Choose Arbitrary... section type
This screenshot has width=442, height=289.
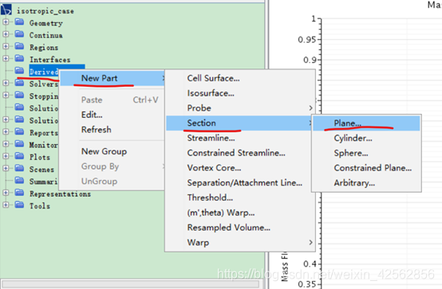point(366,183)
